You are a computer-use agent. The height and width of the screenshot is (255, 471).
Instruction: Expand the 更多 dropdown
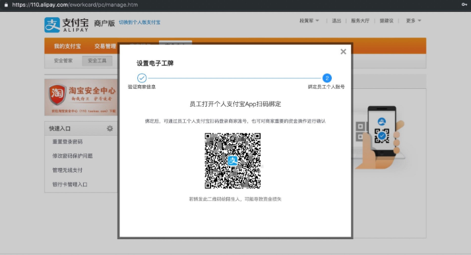pos(414,20)
